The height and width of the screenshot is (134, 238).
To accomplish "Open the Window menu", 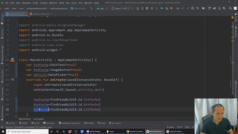I will coord(88,3).
